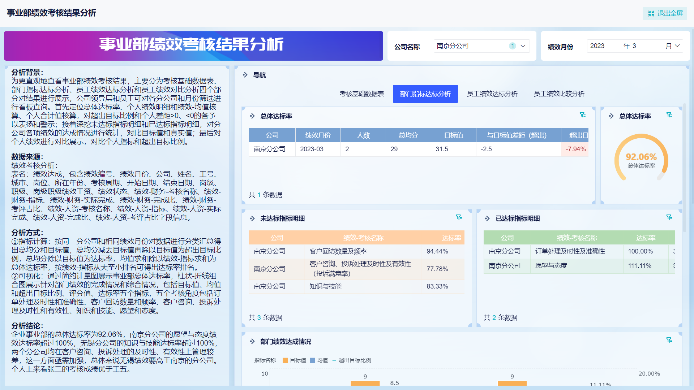Switch to the 考核基础数据表 tab
Image resolution: width=694 pixels, height=390 pixels.
(x=361, y=94)
